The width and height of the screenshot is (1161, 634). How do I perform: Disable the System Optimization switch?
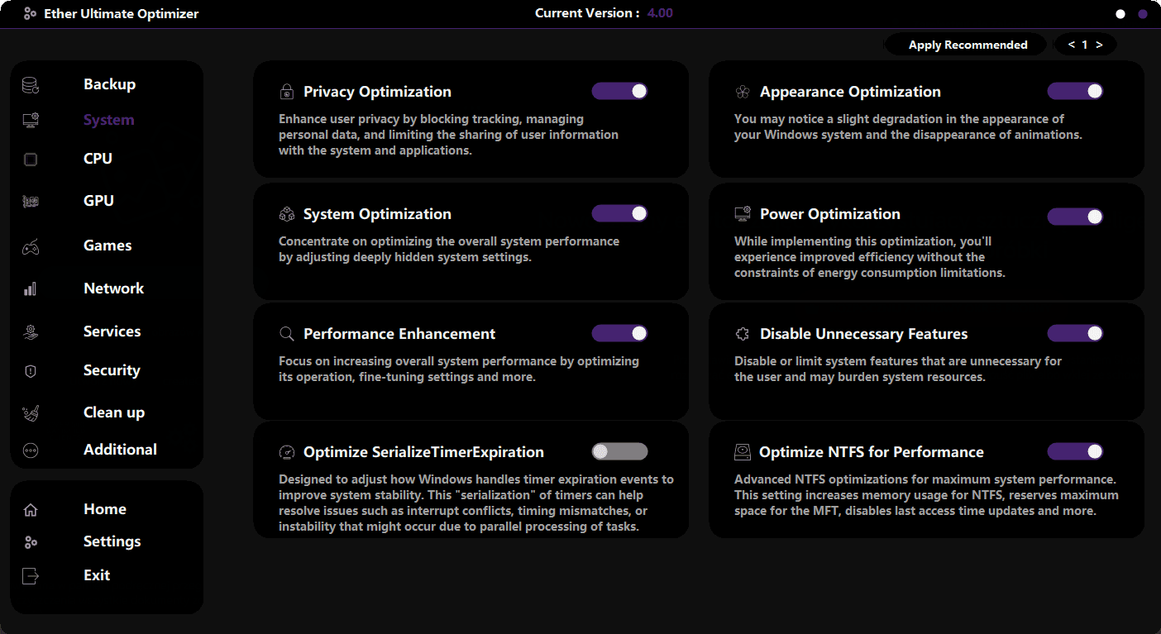[x=619, y=213]
